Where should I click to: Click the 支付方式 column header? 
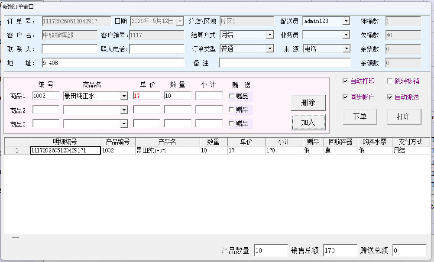[411, 142]
